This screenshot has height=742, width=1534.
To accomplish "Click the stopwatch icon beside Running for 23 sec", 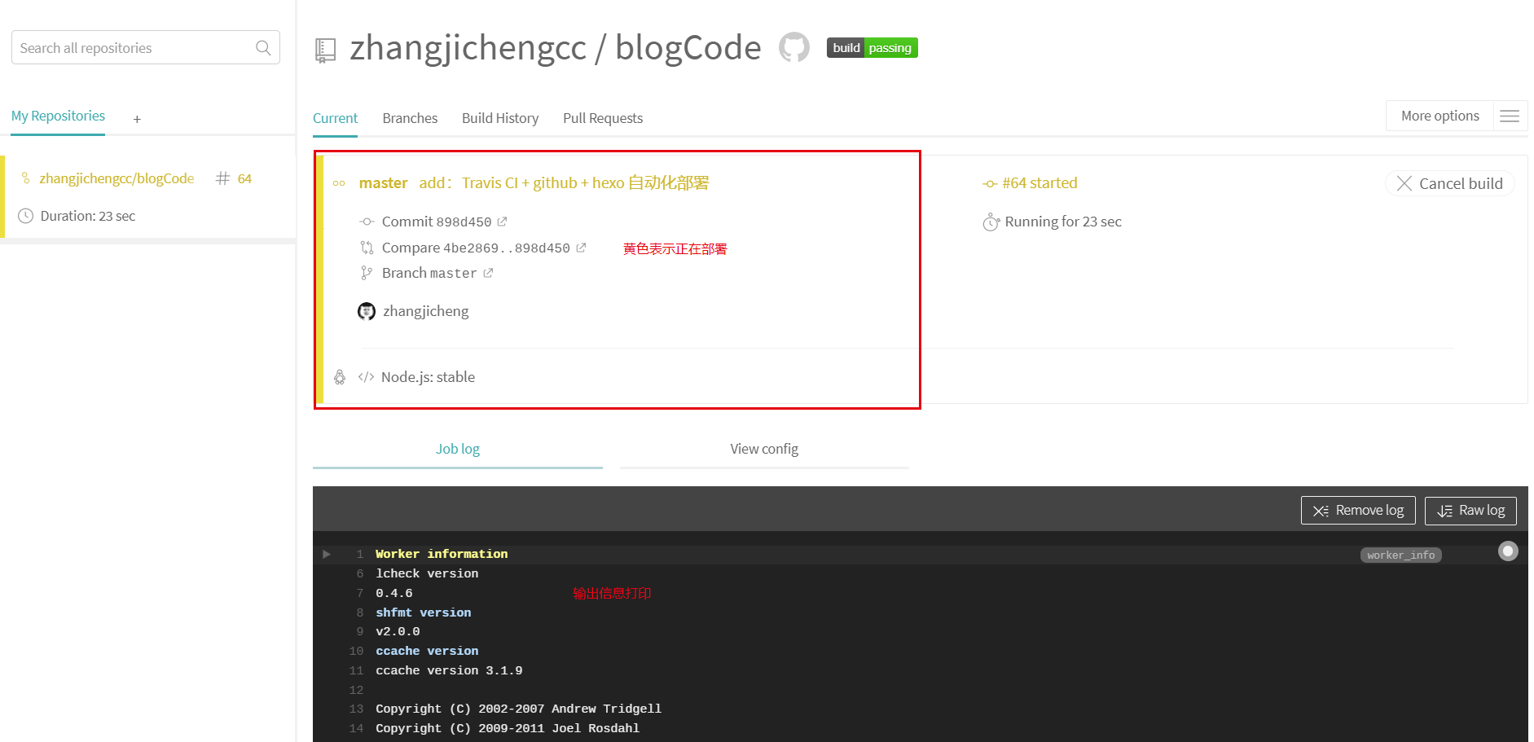I will coord(991,222).
